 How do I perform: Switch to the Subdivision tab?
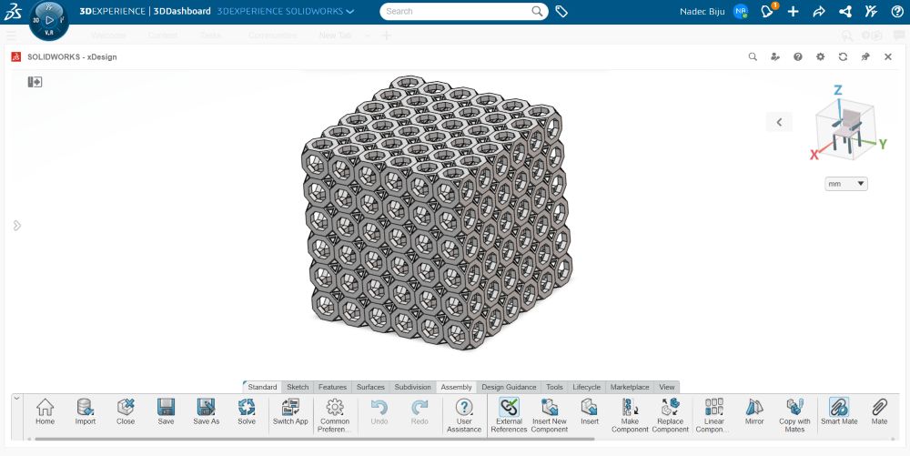pyautogui.click(x=412, y=387)
